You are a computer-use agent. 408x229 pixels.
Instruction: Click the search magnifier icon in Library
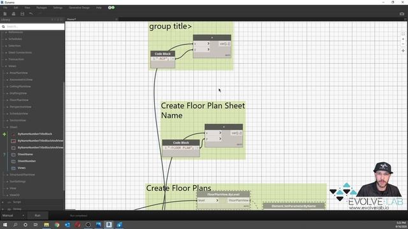click(x=3, y=27)
